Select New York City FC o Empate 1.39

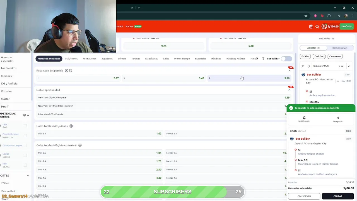(x=164, y=97)
